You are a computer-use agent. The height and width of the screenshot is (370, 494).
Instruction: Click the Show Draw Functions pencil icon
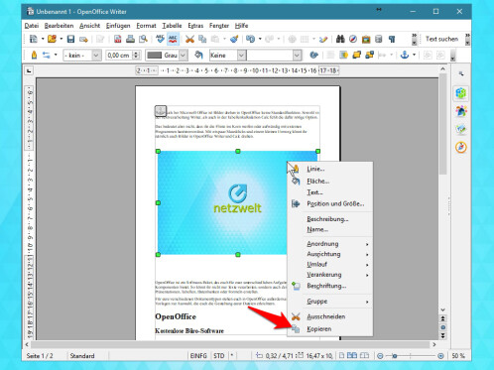[323, 39]
